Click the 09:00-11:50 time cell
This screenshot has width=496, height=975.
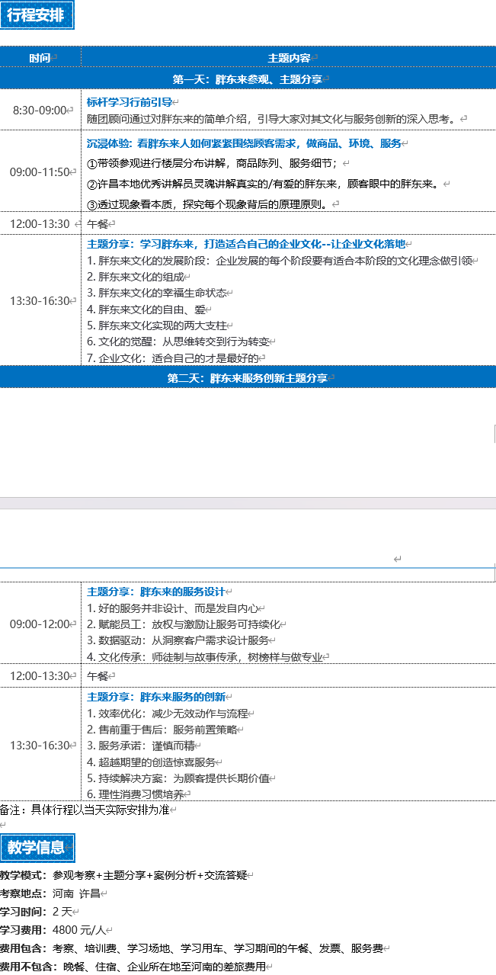(40, 172)
